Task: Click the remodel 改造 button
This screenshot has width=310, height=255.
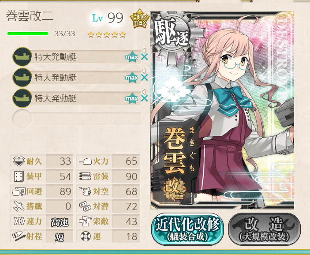Action: tap(264, 229)
